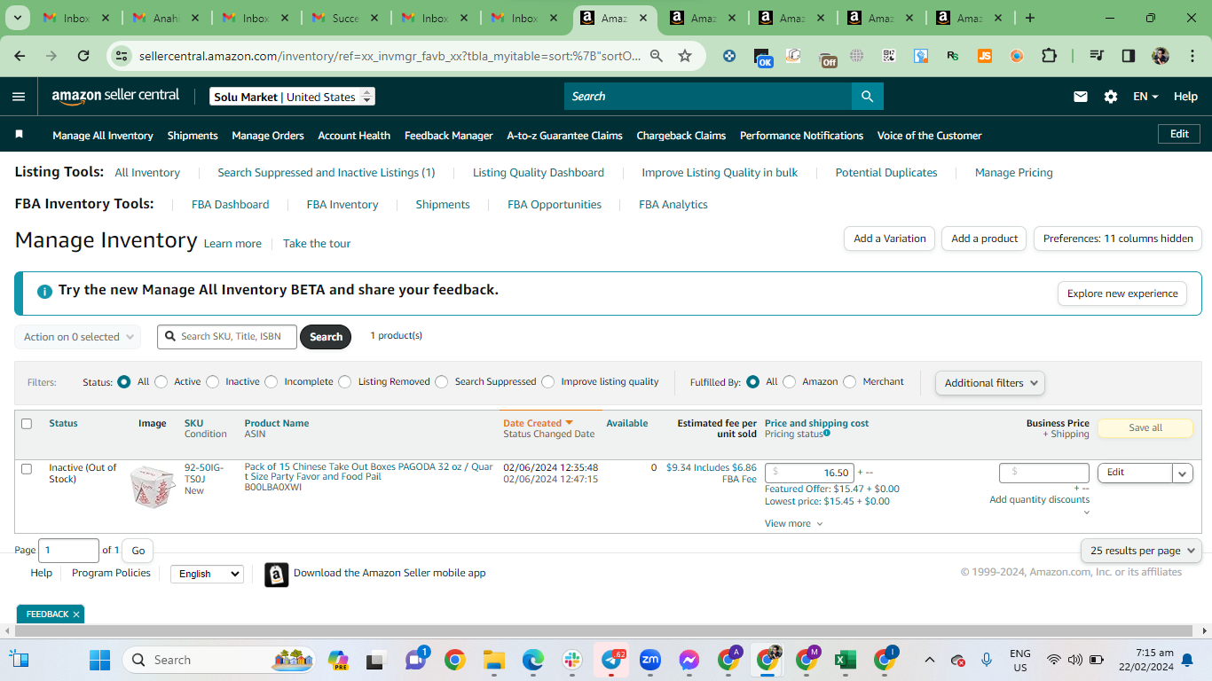Change the 25 results per page dropdown
The image size is (1212, 681).
[x=1141, y=551]
